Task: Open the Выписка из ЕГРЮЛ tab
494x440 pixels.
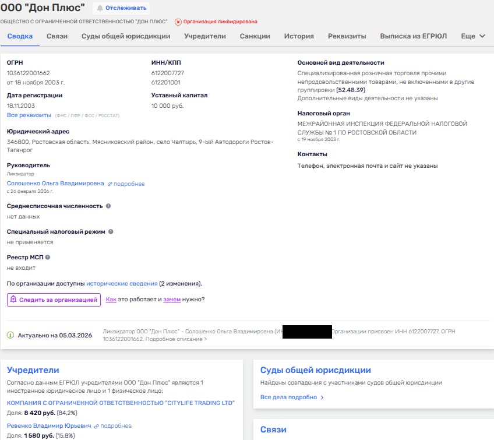Action: click(413, 36)
